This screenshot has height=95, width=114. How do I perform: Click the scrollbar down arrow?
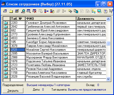click(x=108, y=79)
